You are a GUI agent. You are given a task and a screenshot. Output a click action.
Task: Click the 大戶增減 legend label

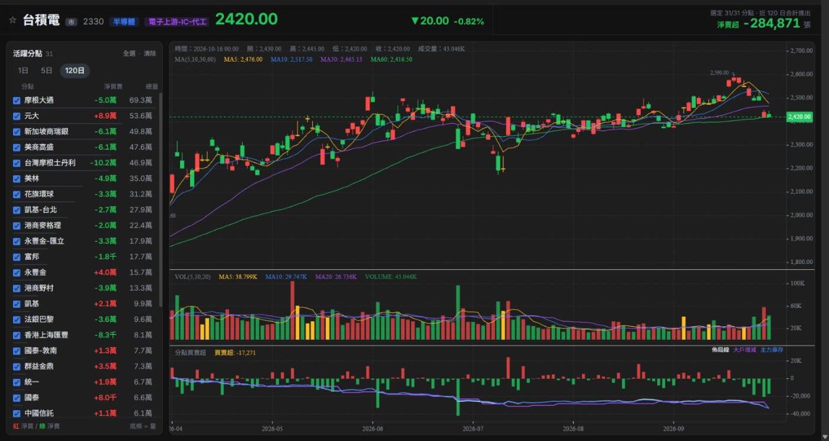point(744,350)
